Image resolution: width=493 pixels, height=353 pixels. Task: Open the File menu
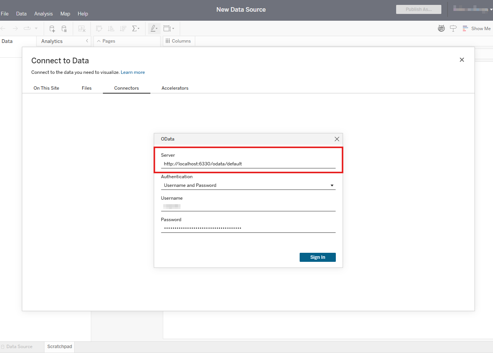pyautogui.click(x=5, y=14)
